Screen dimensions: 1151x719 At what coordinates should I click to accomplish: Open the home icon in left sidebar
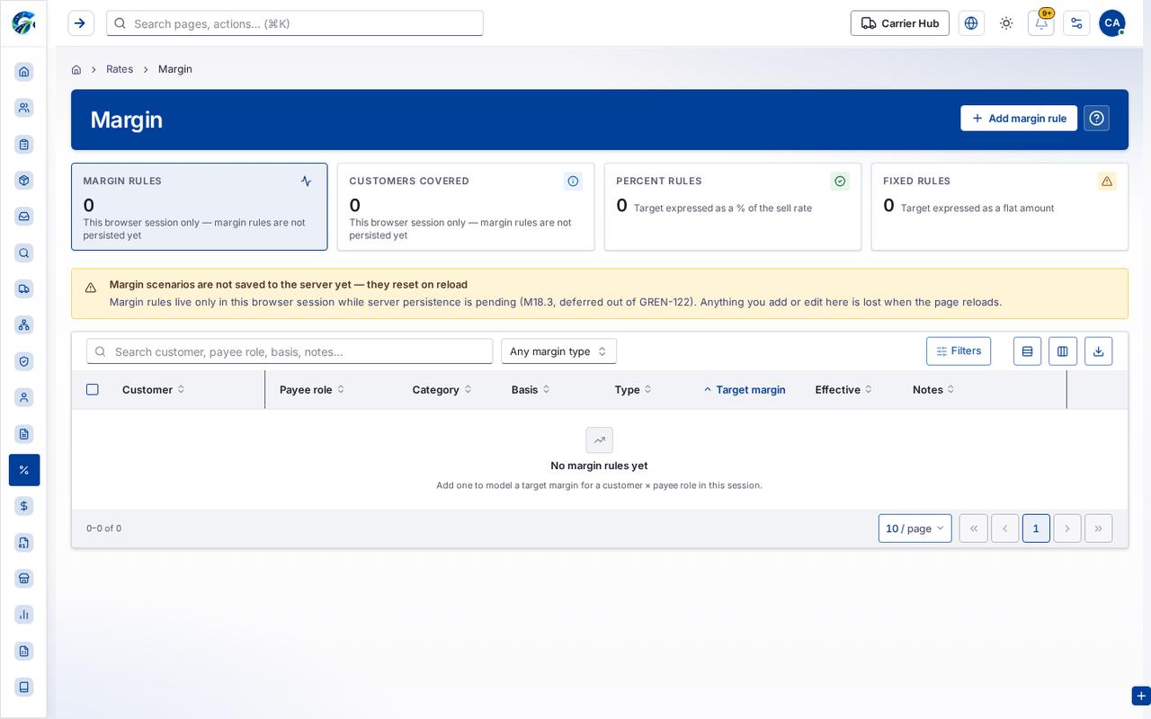[24, 72]
